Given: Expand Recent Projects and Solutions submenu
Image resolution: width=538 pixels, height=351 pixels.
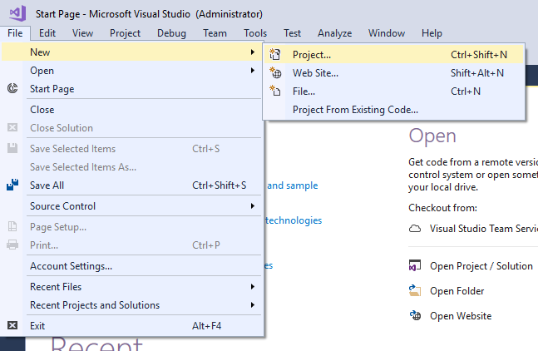Looking at the screenshot, I should pos(252,305).
